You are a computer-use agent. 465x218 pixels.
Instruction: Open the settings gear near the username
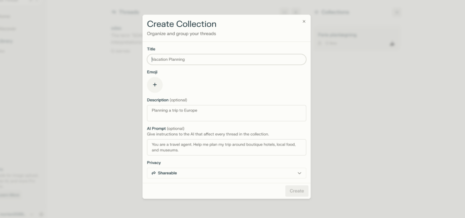[x=41, y=214]
